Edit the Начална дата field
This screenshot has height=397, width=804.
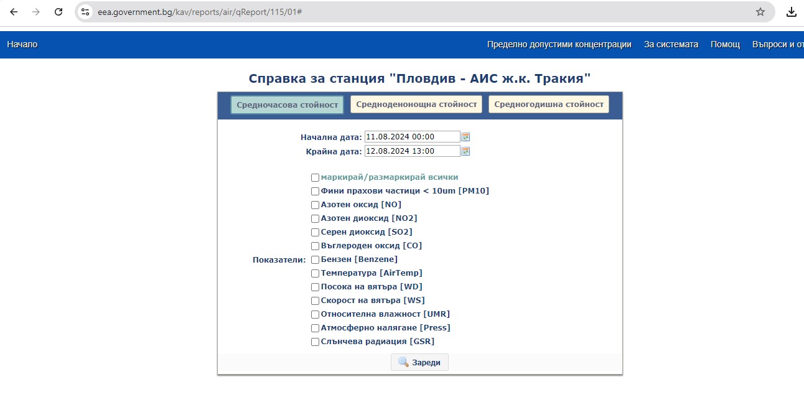click(x=412, y=137)
